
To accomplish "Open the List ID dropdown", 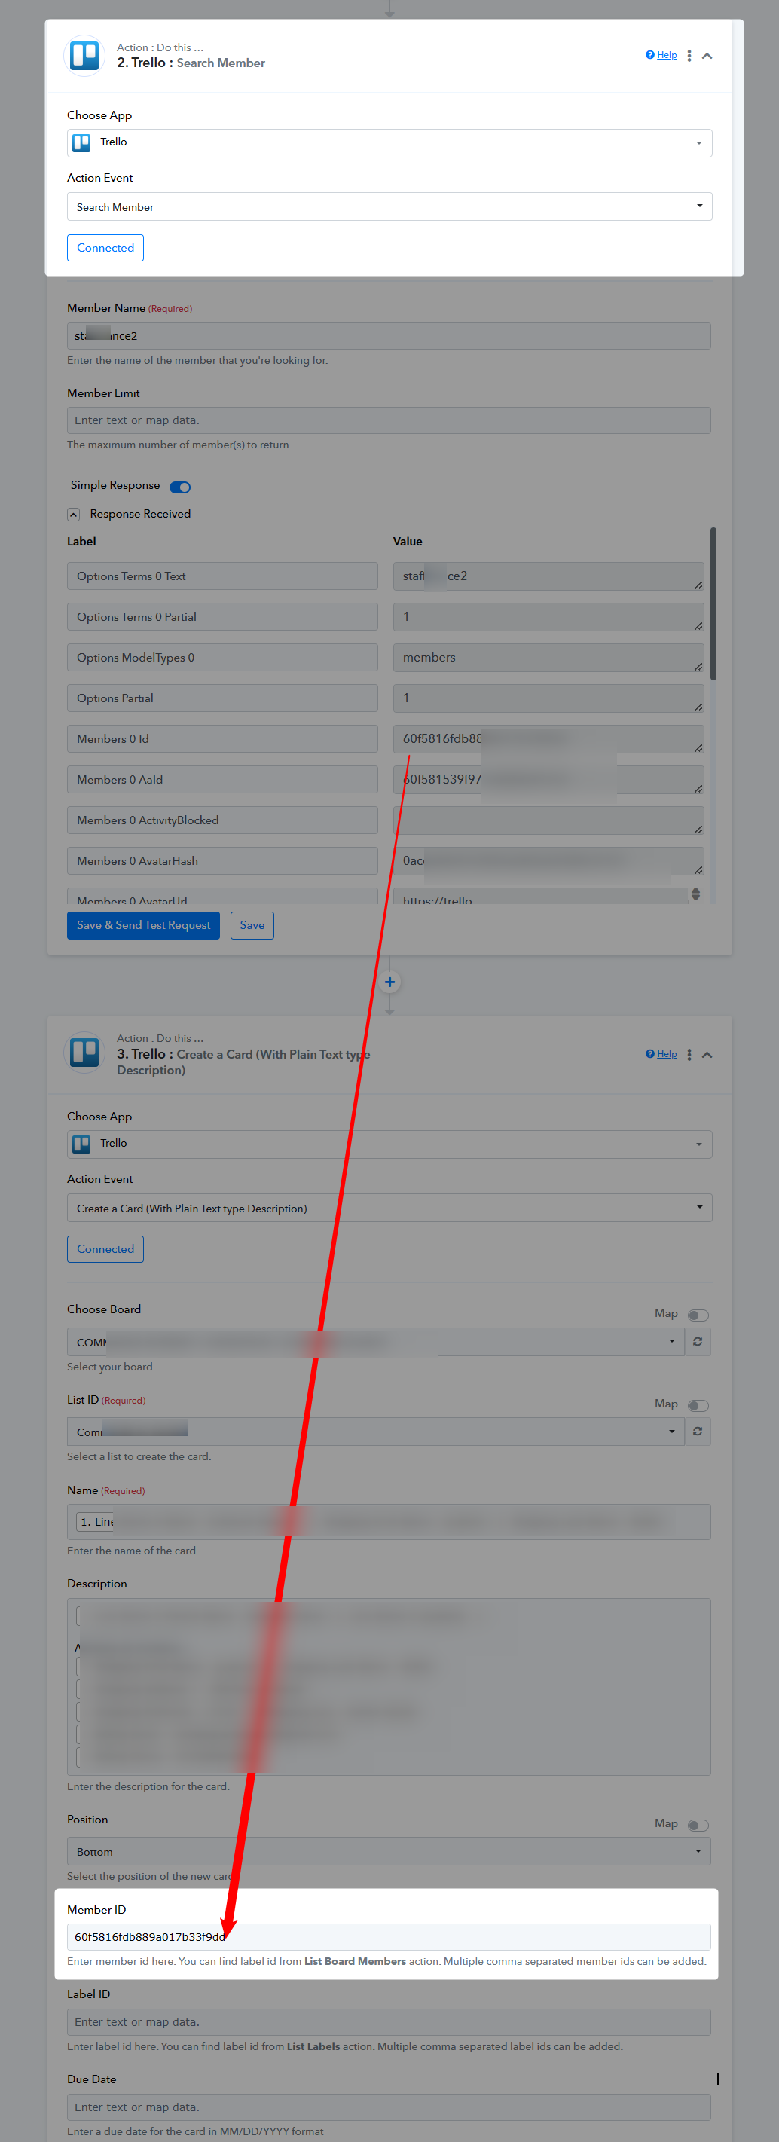I will pos(376,1431).
